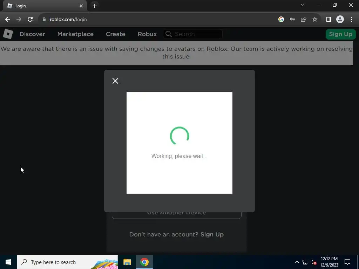
Task: Close the verification dialog with X
Action: pos(115,81)
